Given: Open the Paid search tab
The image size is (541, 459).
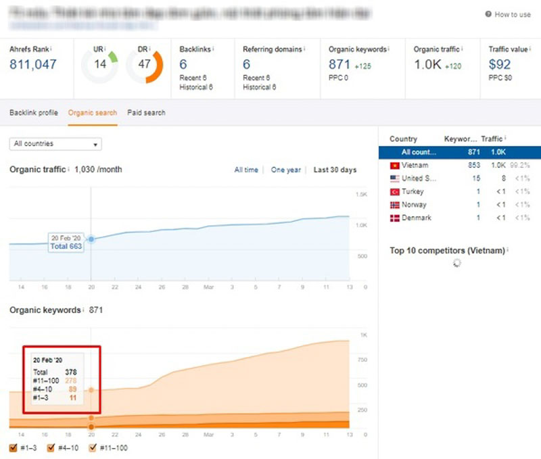Looking at the screenshot, I should tap(146, 112).
